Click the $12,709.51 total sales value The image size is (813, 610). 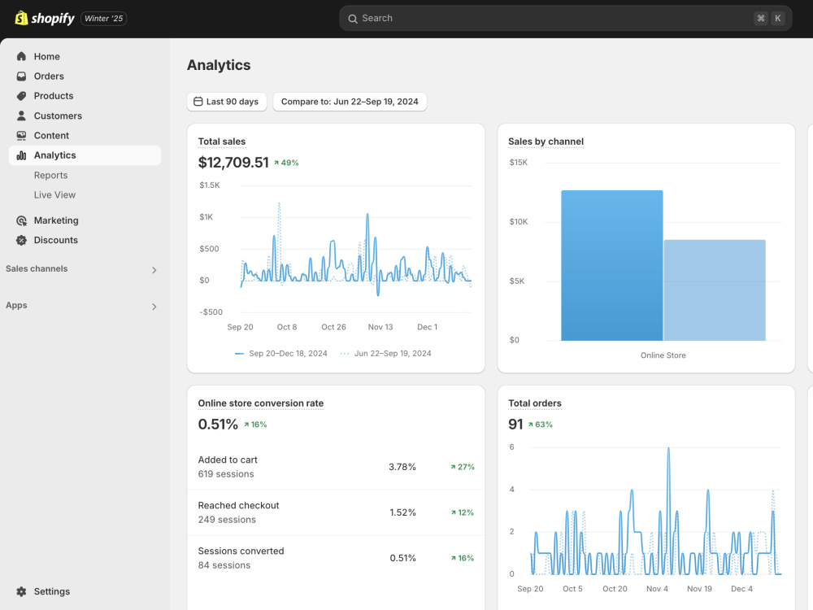[x=233, y=163]
